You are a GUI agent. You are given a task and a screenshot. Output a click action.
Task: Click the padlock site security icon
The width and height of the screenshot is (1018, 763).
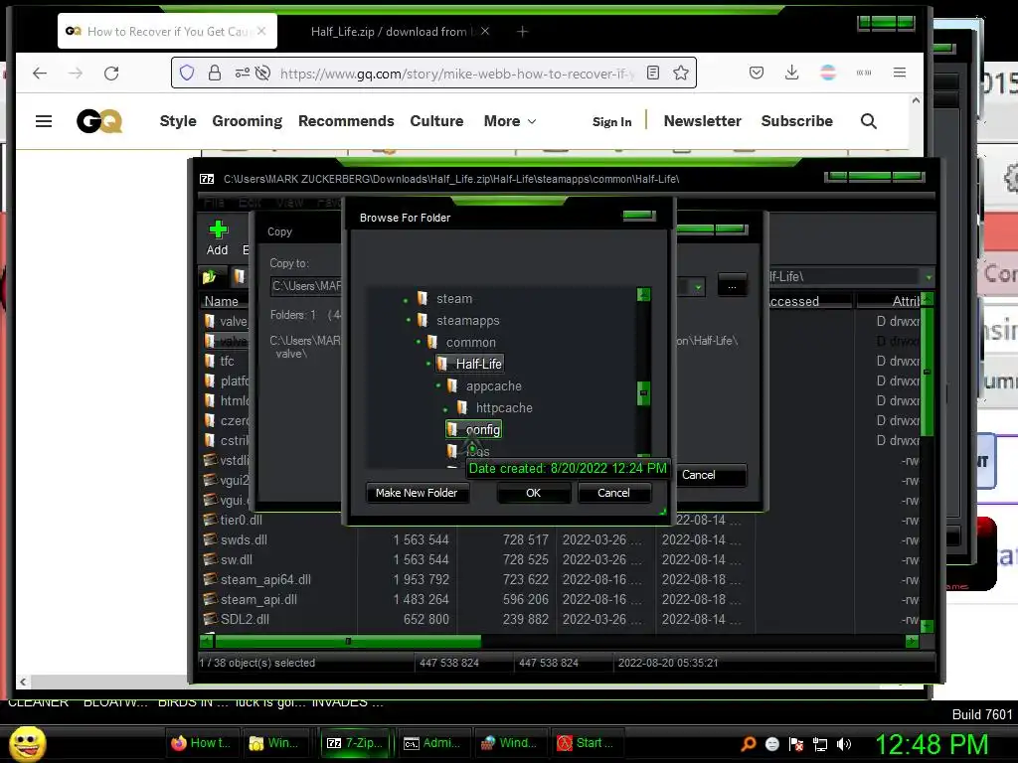pyautogui.click(x=215, y=73)
